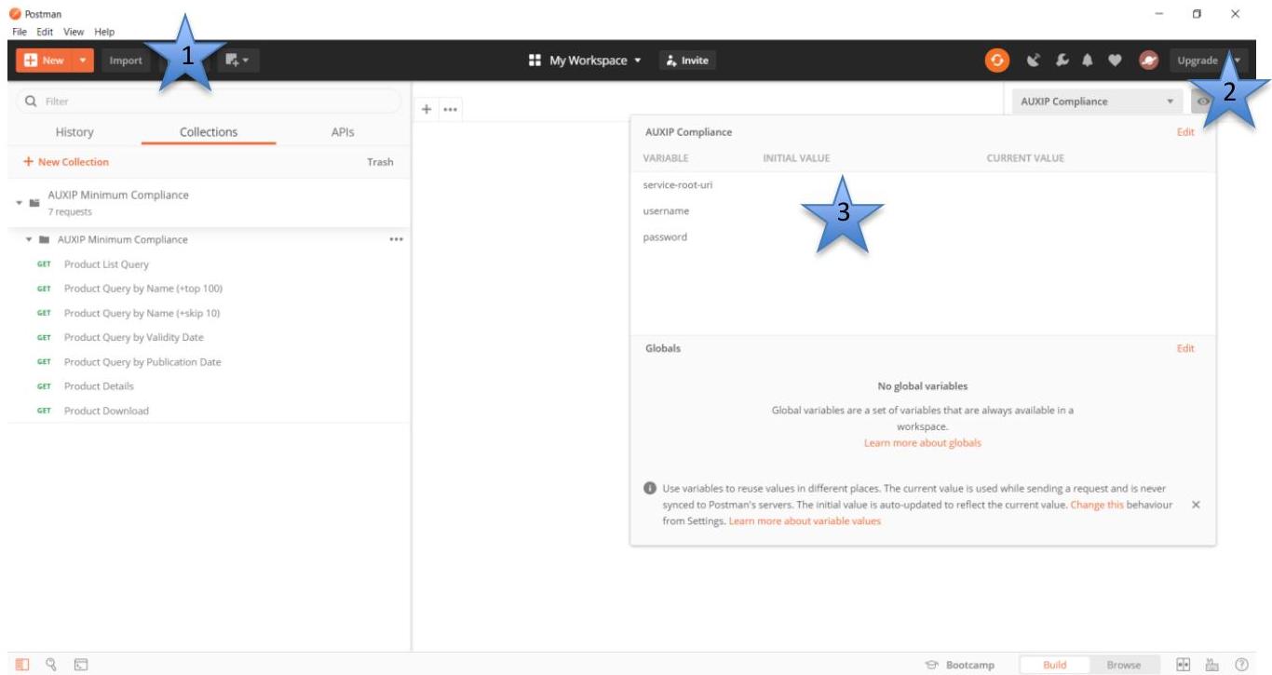
Task: Select Product Query by Name (+top 100)
Action: [x=143, y=289]
